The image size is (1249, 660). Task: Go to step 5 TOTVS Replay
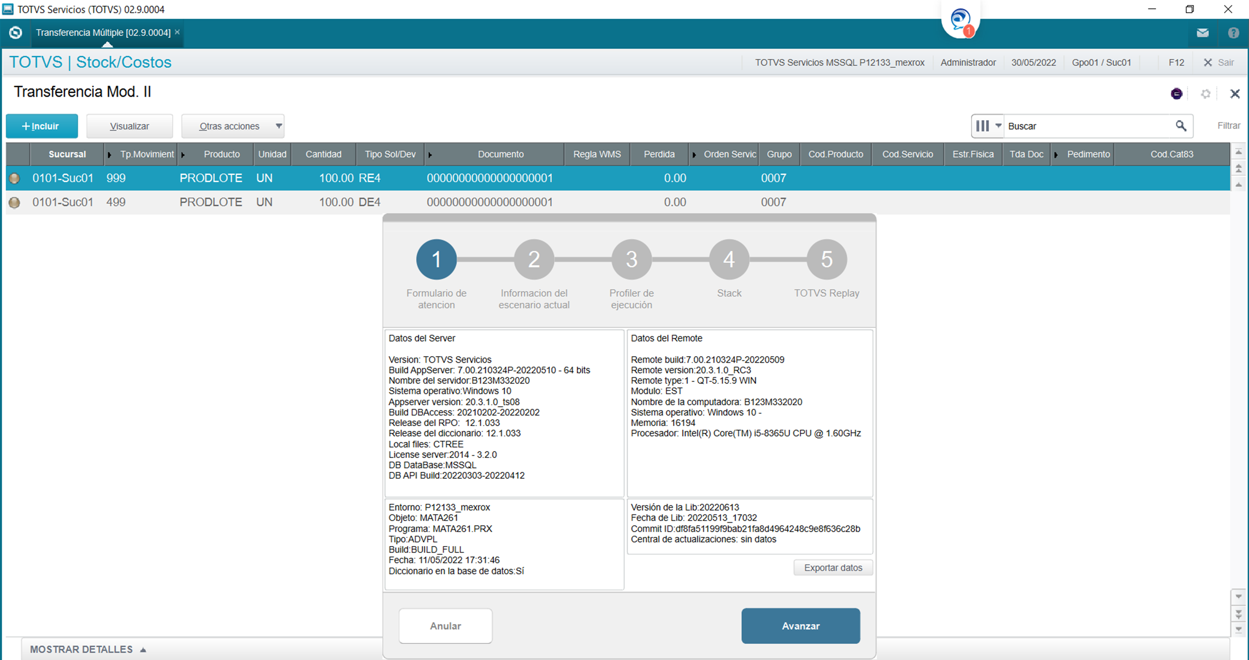pyautogui.click(x=827, y=260)
